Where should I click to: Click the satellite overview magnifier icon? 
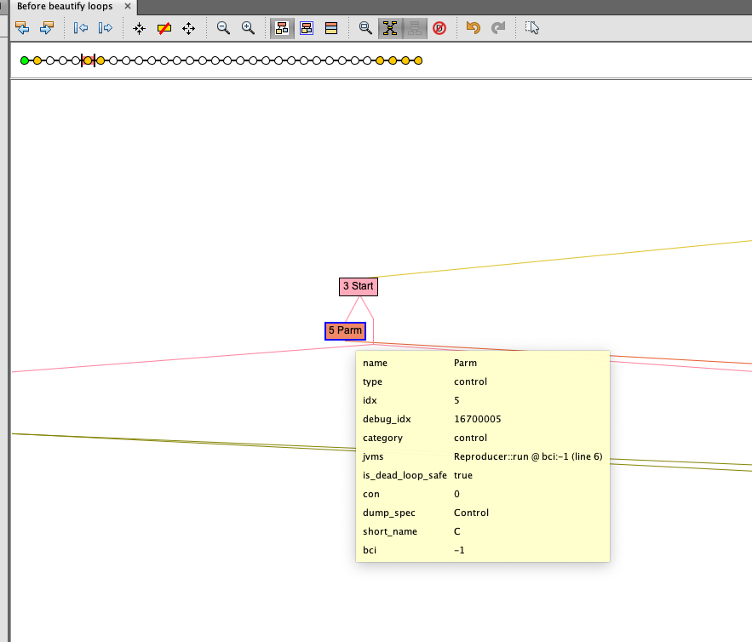[365, 28]
